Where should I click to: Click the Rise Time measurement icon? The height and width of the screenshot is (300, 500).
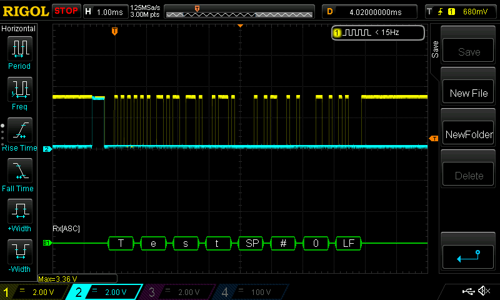19,131
